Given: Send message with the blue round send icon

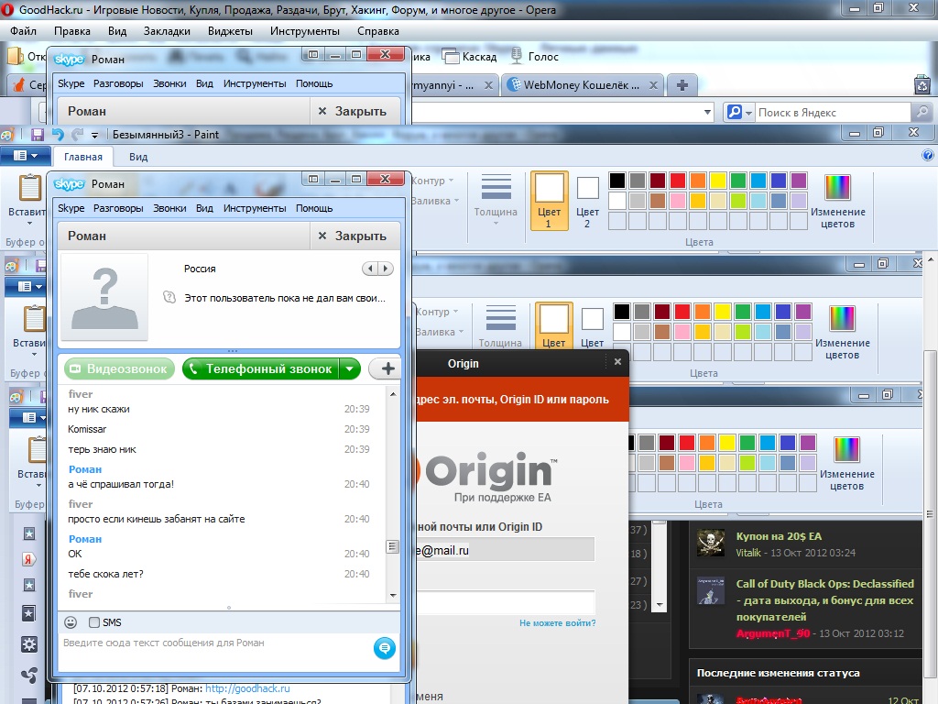Looking at the screenshot, I should 385,648.
